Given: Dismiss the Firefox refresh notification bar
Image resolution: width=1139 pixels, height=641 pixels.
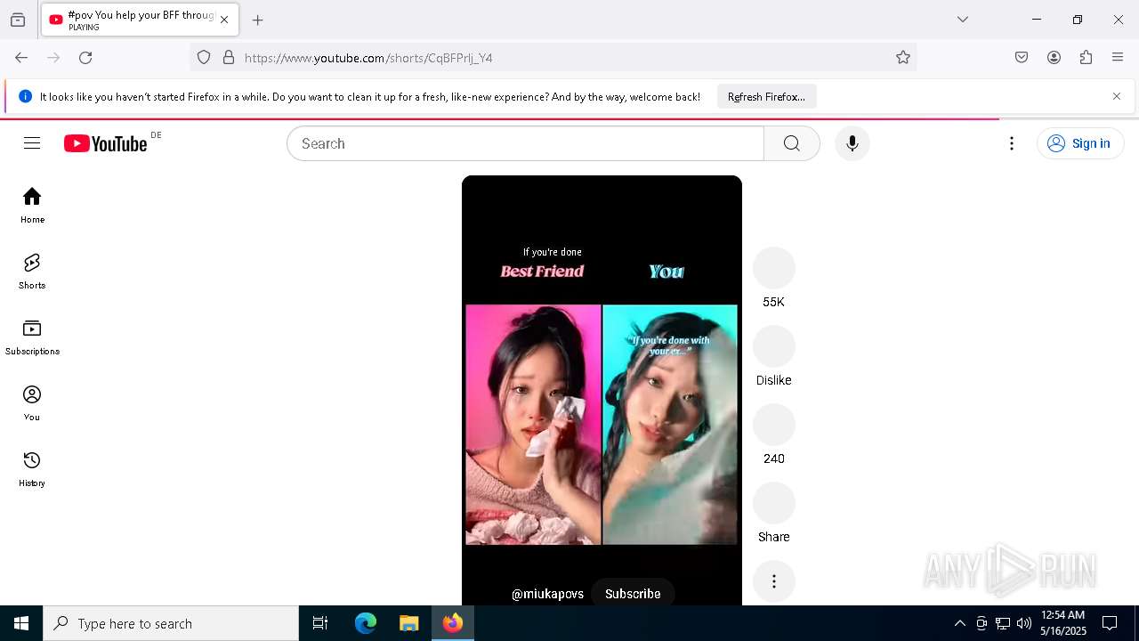Looking at the screenshot, I should 1117,96.
